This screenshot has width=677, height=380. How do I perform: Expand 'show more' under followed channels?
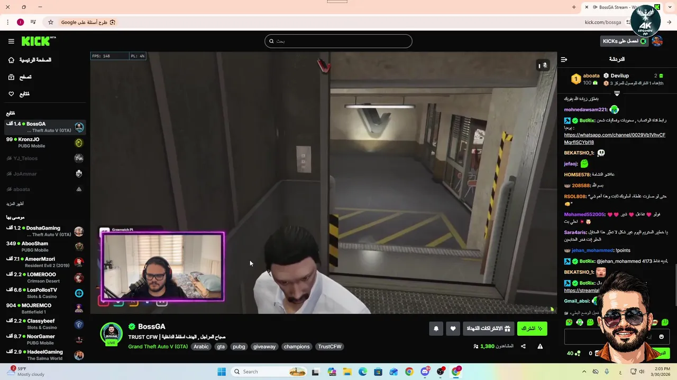(15, 204)
